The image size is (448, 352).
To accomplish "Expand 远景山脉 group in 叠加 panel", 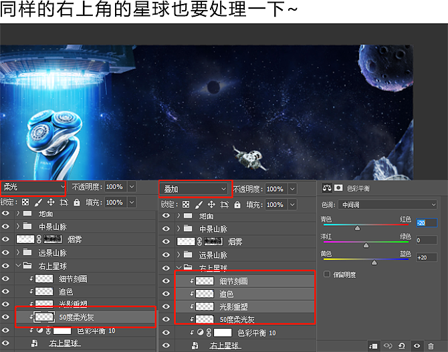I will pyautogui.click(x=179, y=254).
